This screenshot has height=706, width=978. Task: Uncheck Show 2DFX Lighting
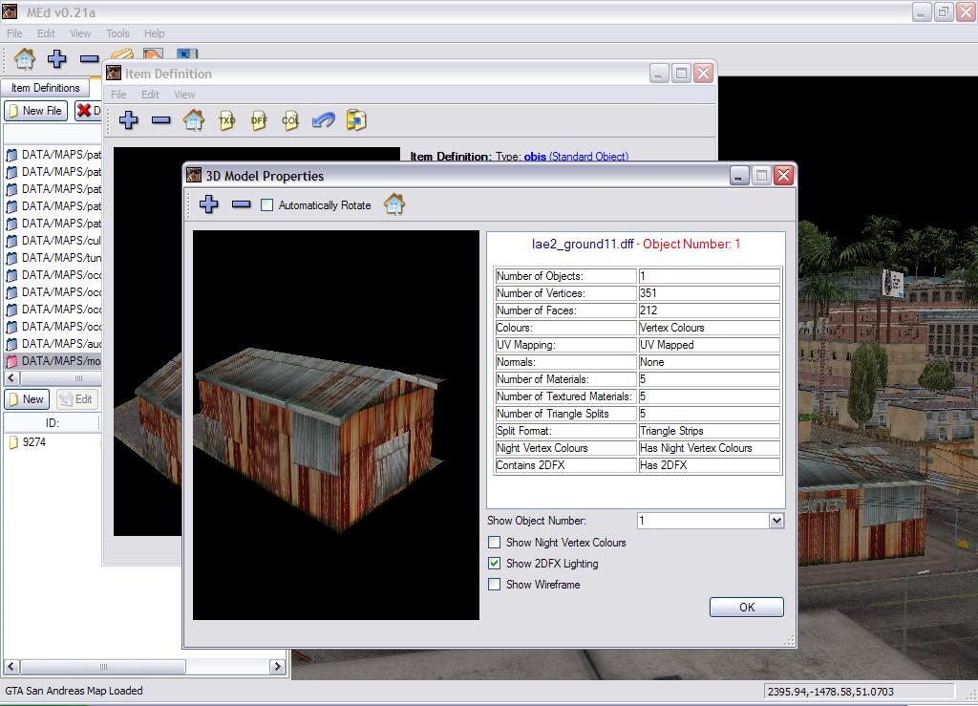coord(494,564)
